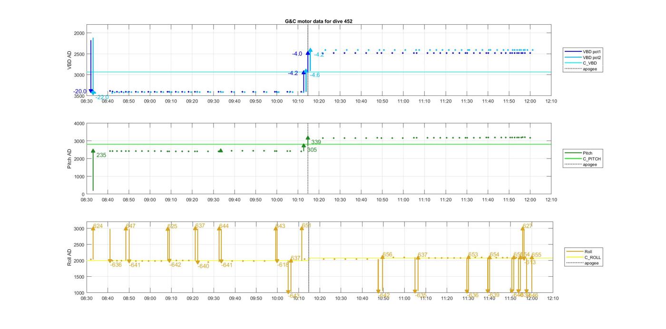Click the cyan -4.6 data label

315,75
